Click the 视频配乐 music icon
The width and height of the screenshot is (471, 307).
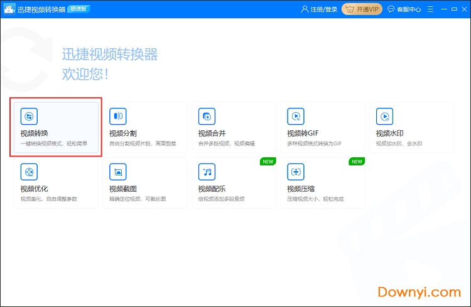point(207,172)
